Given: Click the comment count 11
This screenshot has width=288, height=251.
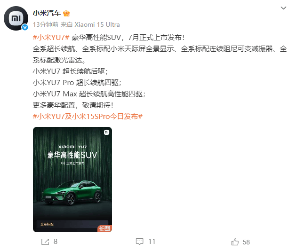Looking at the screenshot, I should pyautogui.click(x=152, y=242).
